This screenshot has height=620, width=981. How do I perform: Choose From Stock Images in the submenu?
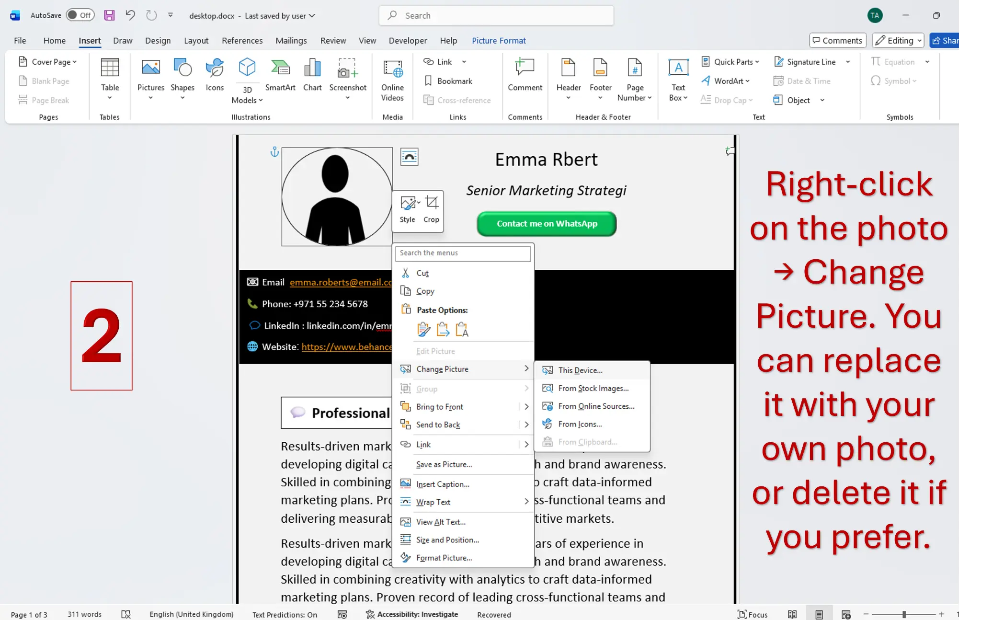[x=594, y=388]
